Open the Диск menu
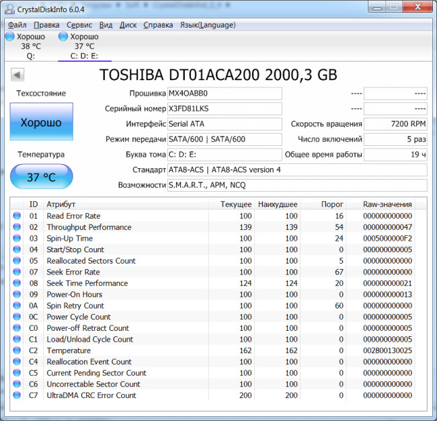The width and height of the screenshot is (437, 421). [128, 25]
